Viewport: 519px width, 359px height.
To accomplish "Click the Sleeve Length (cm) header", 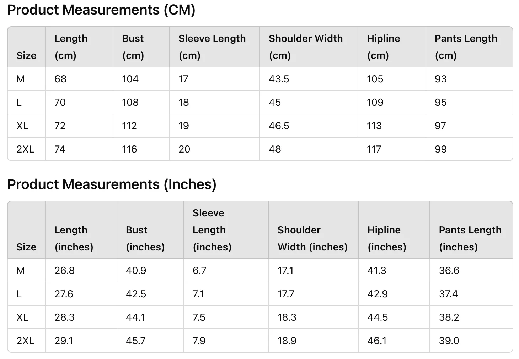I will pos(215,47).
